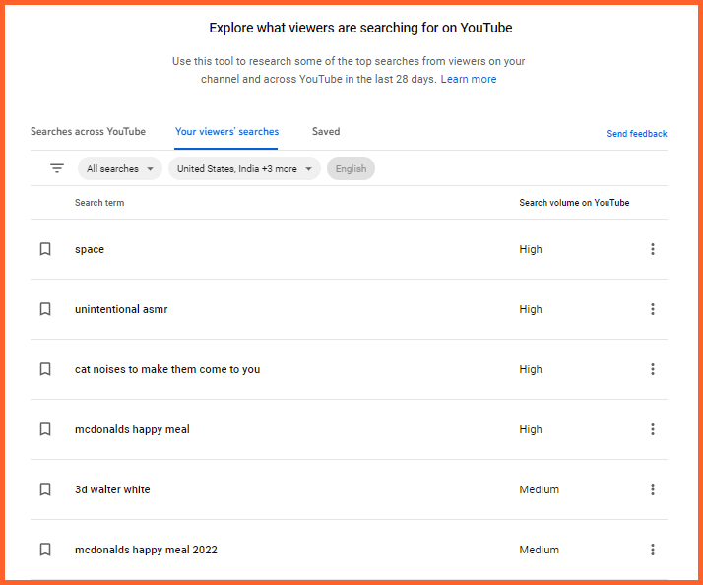
Task: Open three-dot menu for 'space' row
Action: click(x=652, y=249)
